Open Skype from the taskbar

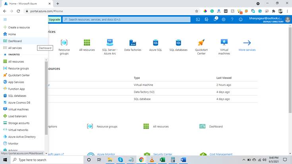tap(120, 160)
